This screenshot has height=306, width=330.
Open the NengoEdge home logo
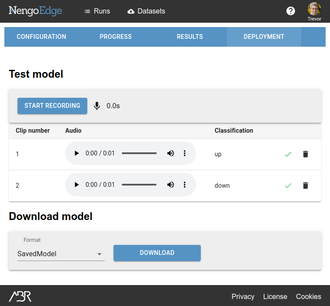[x=35, y=11]
